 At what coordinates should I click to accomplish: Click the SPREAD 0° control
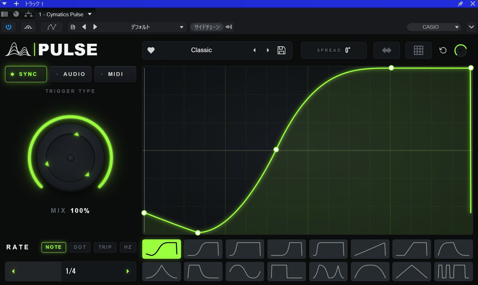click(x=334, y=51)
